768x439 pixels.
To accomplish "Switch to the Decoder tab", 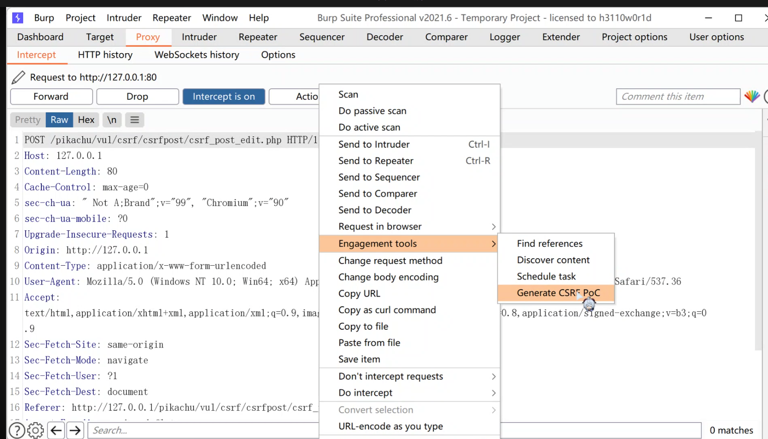I will click(x=385, y=37).
